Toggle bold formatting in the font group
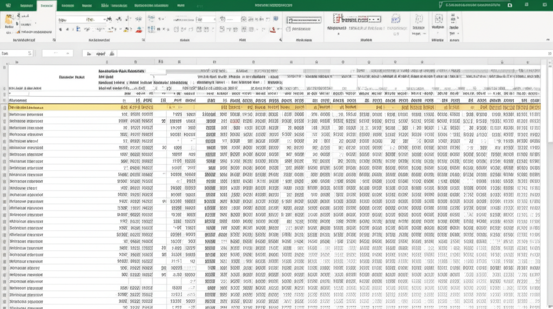This screenshot has width=553, height=309. (x=61, y=29)
